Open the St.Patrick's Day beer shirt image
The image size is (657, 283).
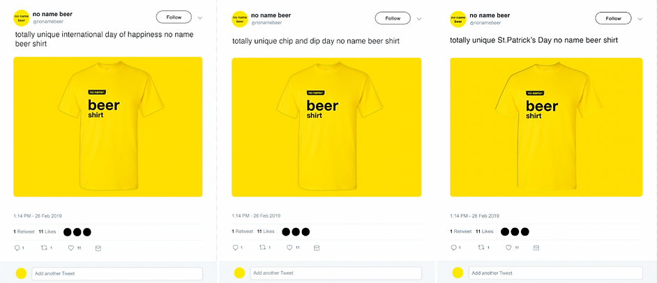coord(546,127)
